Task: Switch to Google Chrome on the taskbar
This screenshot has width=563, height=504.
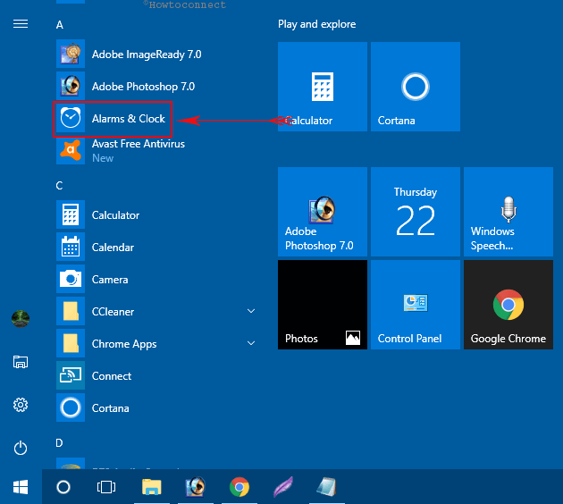Action: [239, 487]
